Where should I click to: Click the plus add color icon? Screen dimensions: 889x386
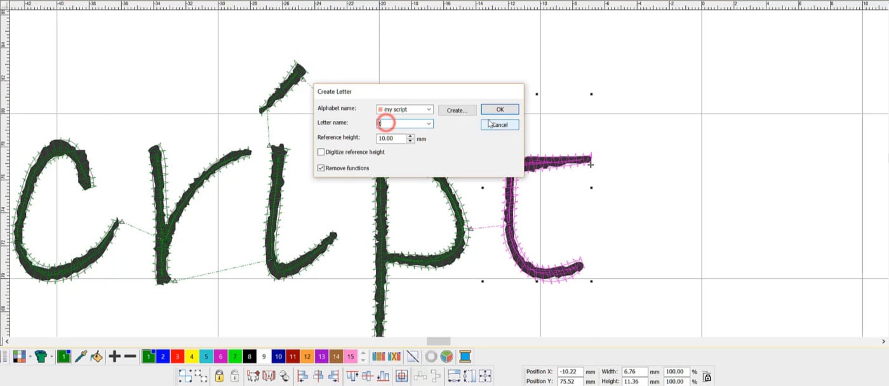point(114,356)
